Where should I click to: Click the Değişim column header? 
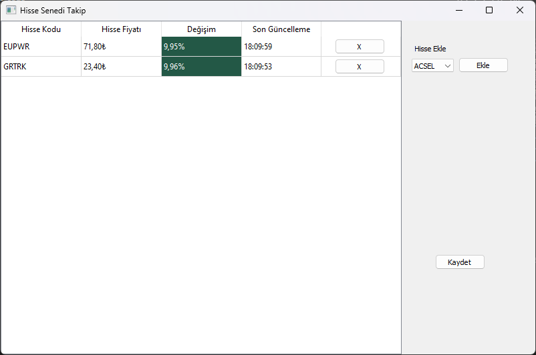(201, 29)
